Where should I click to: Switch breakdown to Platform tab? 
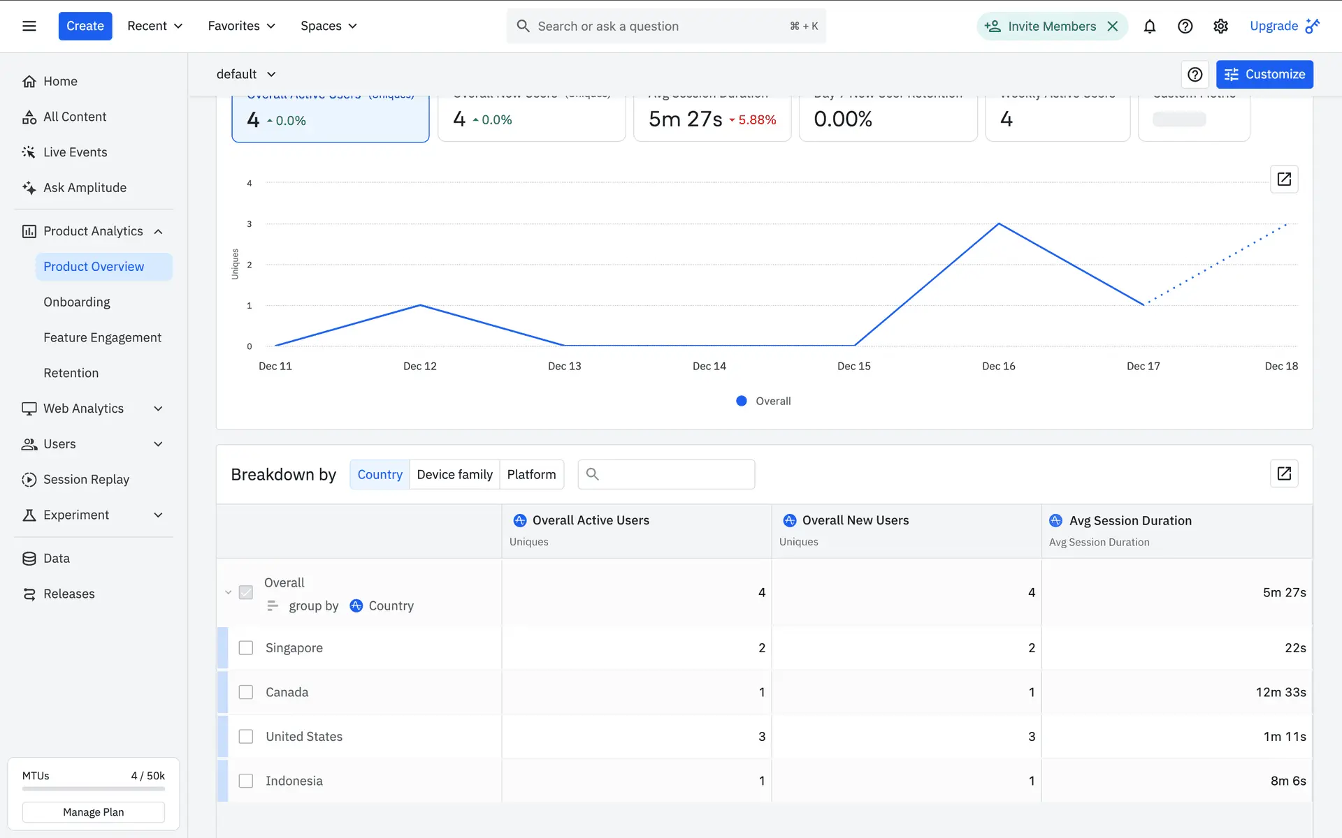click(x=531, y=475)
